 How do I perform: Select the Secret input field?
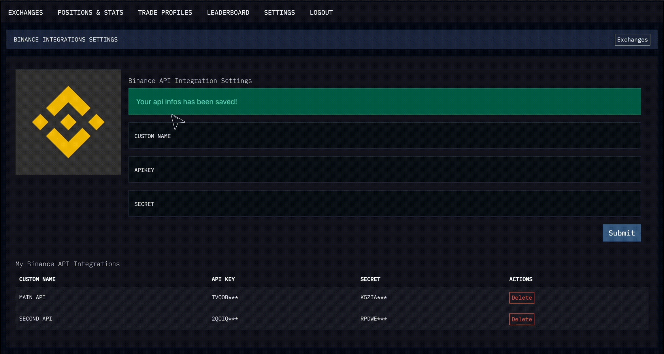pyautogui.click(x=384, y=203)
